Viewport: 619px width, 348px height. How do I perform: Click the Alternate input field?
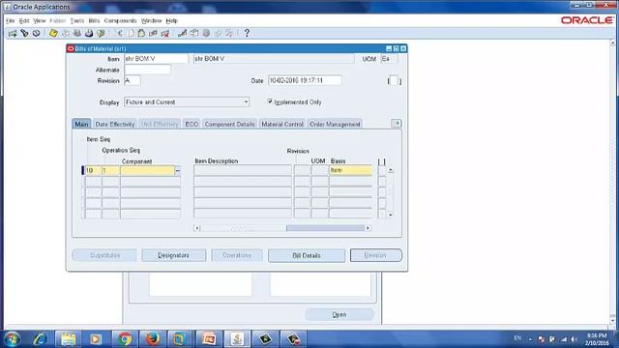click(x=147, y=70)
